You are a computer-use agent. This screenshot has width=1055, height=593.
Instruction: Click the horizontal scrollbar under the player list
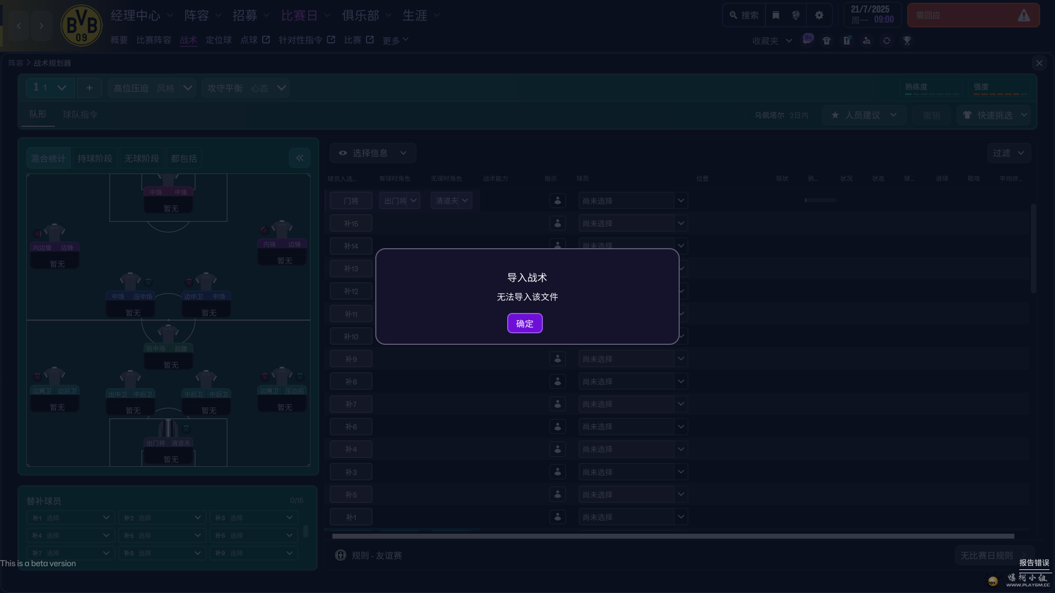click(673, 536)
